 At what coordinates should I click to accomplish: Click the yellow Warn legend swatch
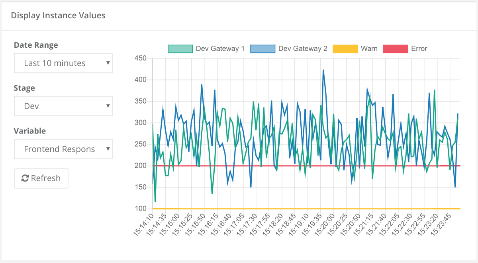click(x=345, y=49)
